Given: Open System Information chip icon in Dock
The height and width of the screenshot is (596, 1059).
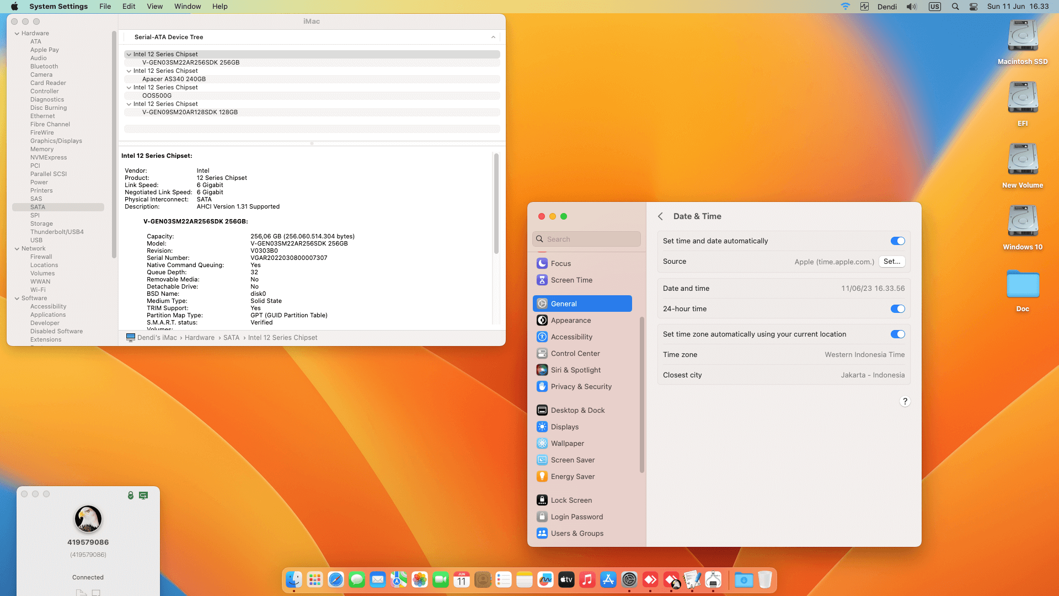Looking at the screenshot, I should (713, 580).
